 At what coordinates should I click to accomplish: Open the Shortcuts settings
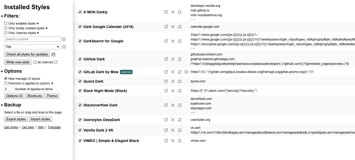pos(34,96)
